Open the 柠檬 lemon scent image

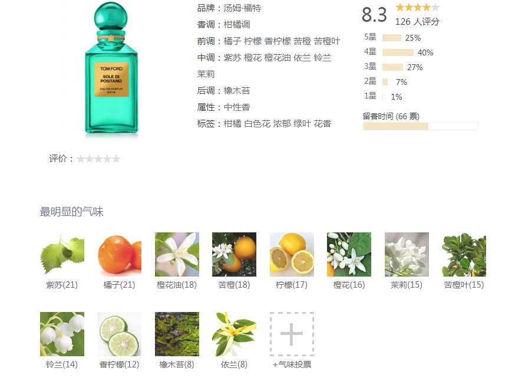(x=292, y=254)
